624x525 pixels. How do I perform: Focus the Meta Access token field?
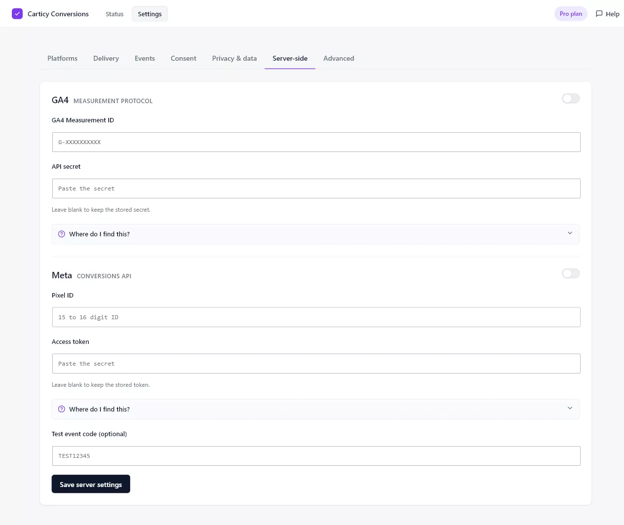316,364
